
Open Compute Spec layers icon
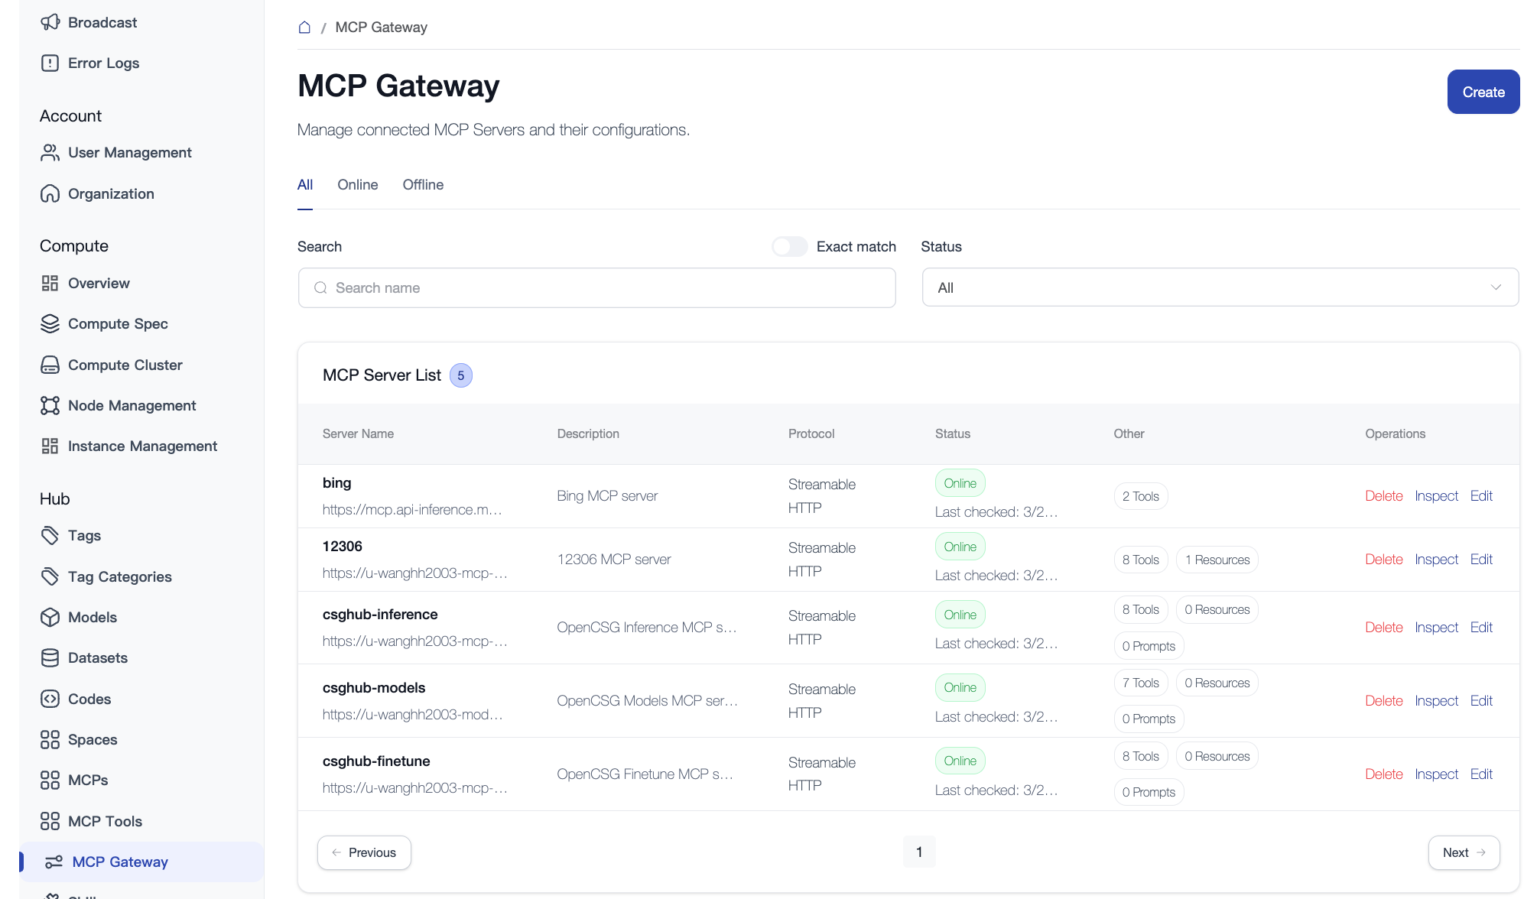(x=50, y=323)
